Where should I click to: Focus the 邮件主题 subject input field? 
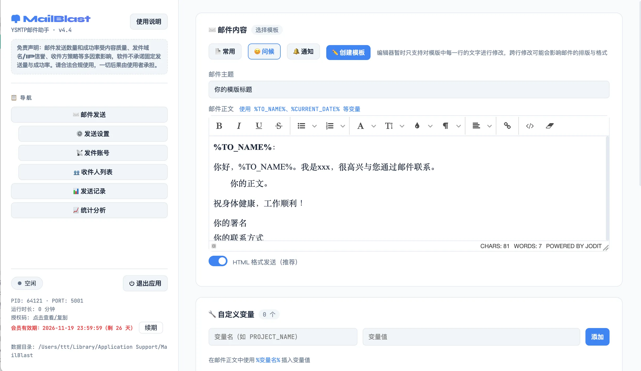[x=409, y=90]
